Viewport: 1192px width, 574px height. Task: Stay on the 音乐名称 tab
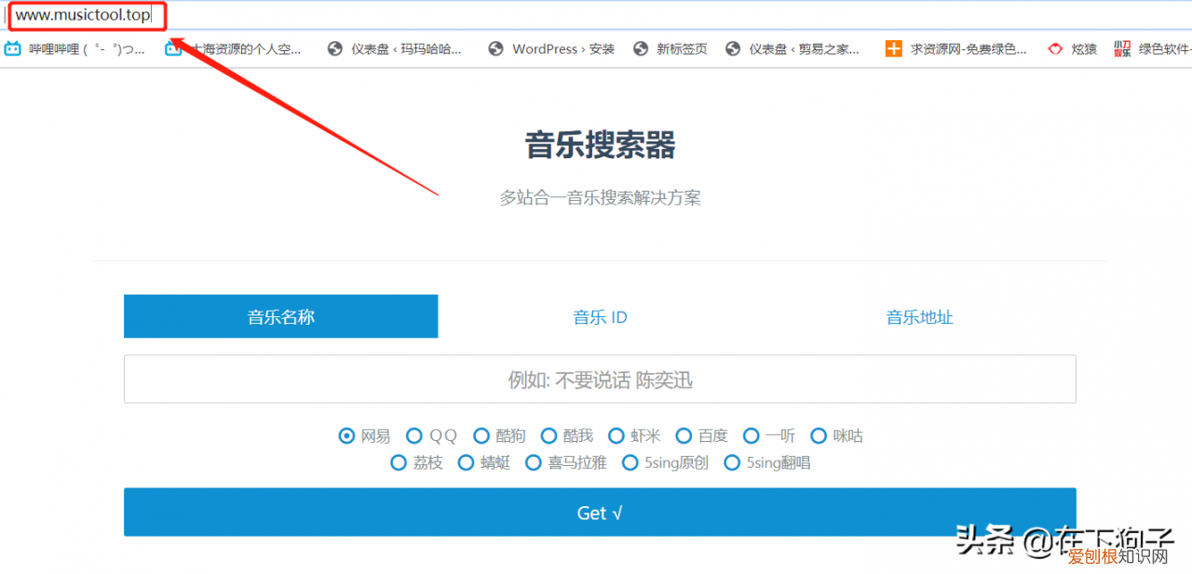click(x=280, y=316)
